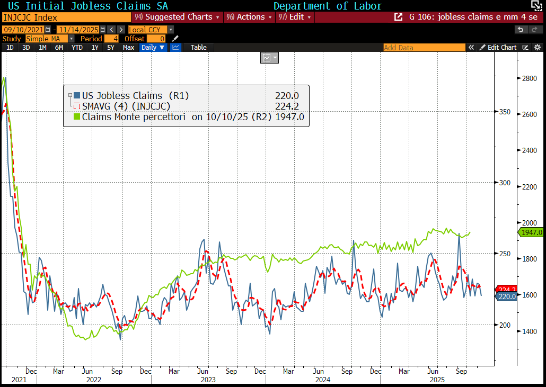Image resolution: width=546 pixels, height=387 pixels.
Task: Click the double-chevron collapse icon
Action: 471,47
